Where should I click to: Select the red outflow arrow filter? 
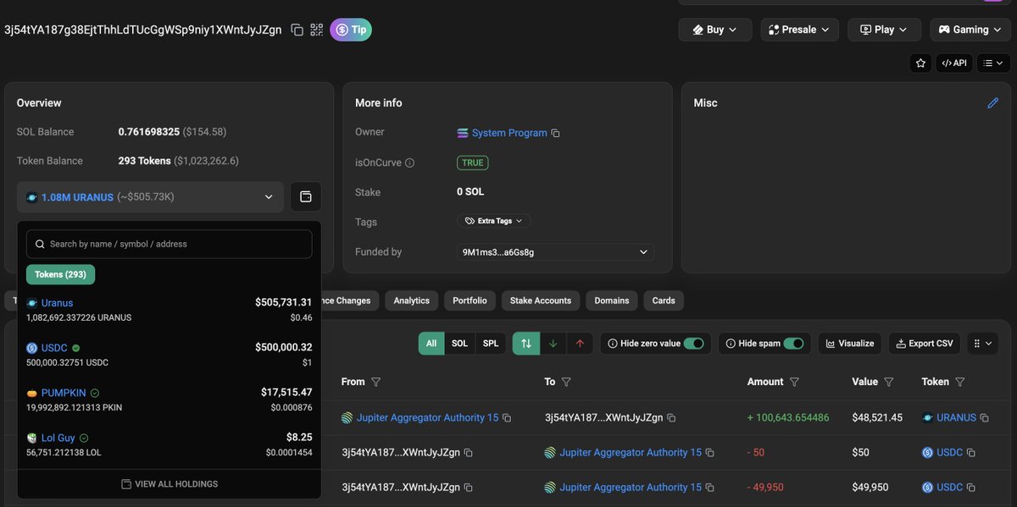click(x=580, y=344)
